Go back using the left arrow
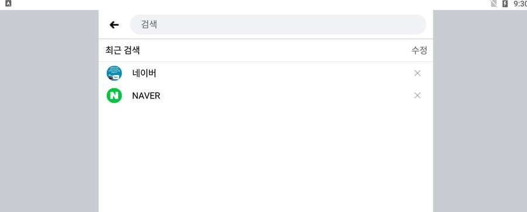Image resolution: width=527 pixels, height=212 pixels. point(114,25)
